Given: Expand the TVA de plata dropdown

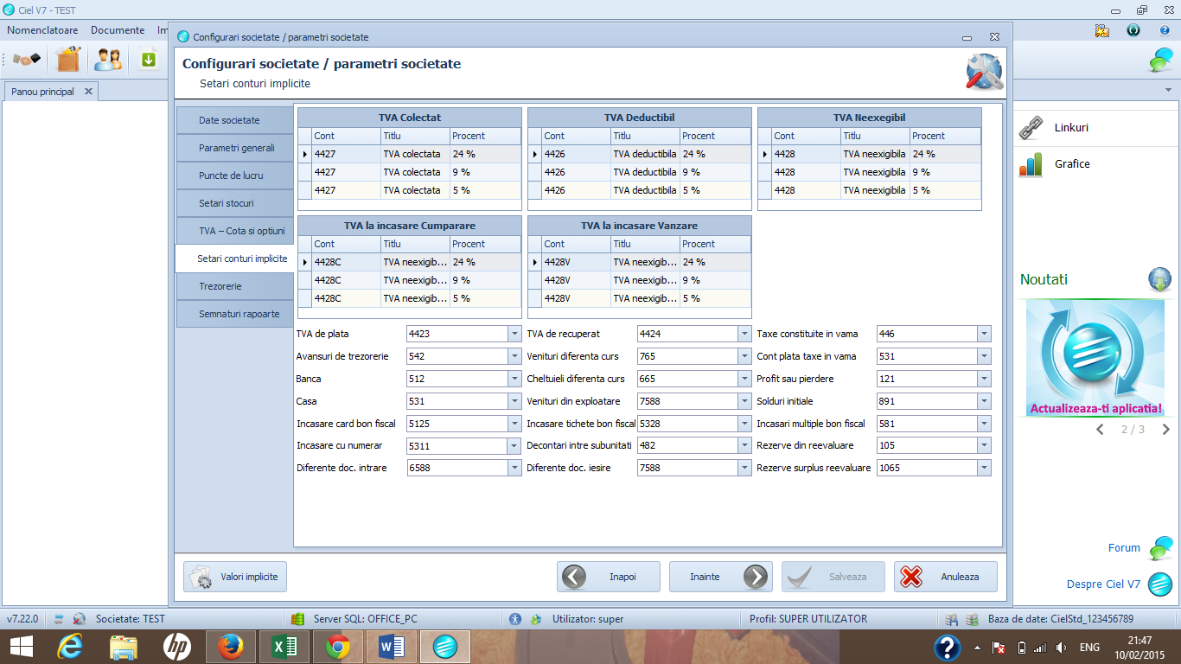Looking at the screenshot, I should coord(514,334).
